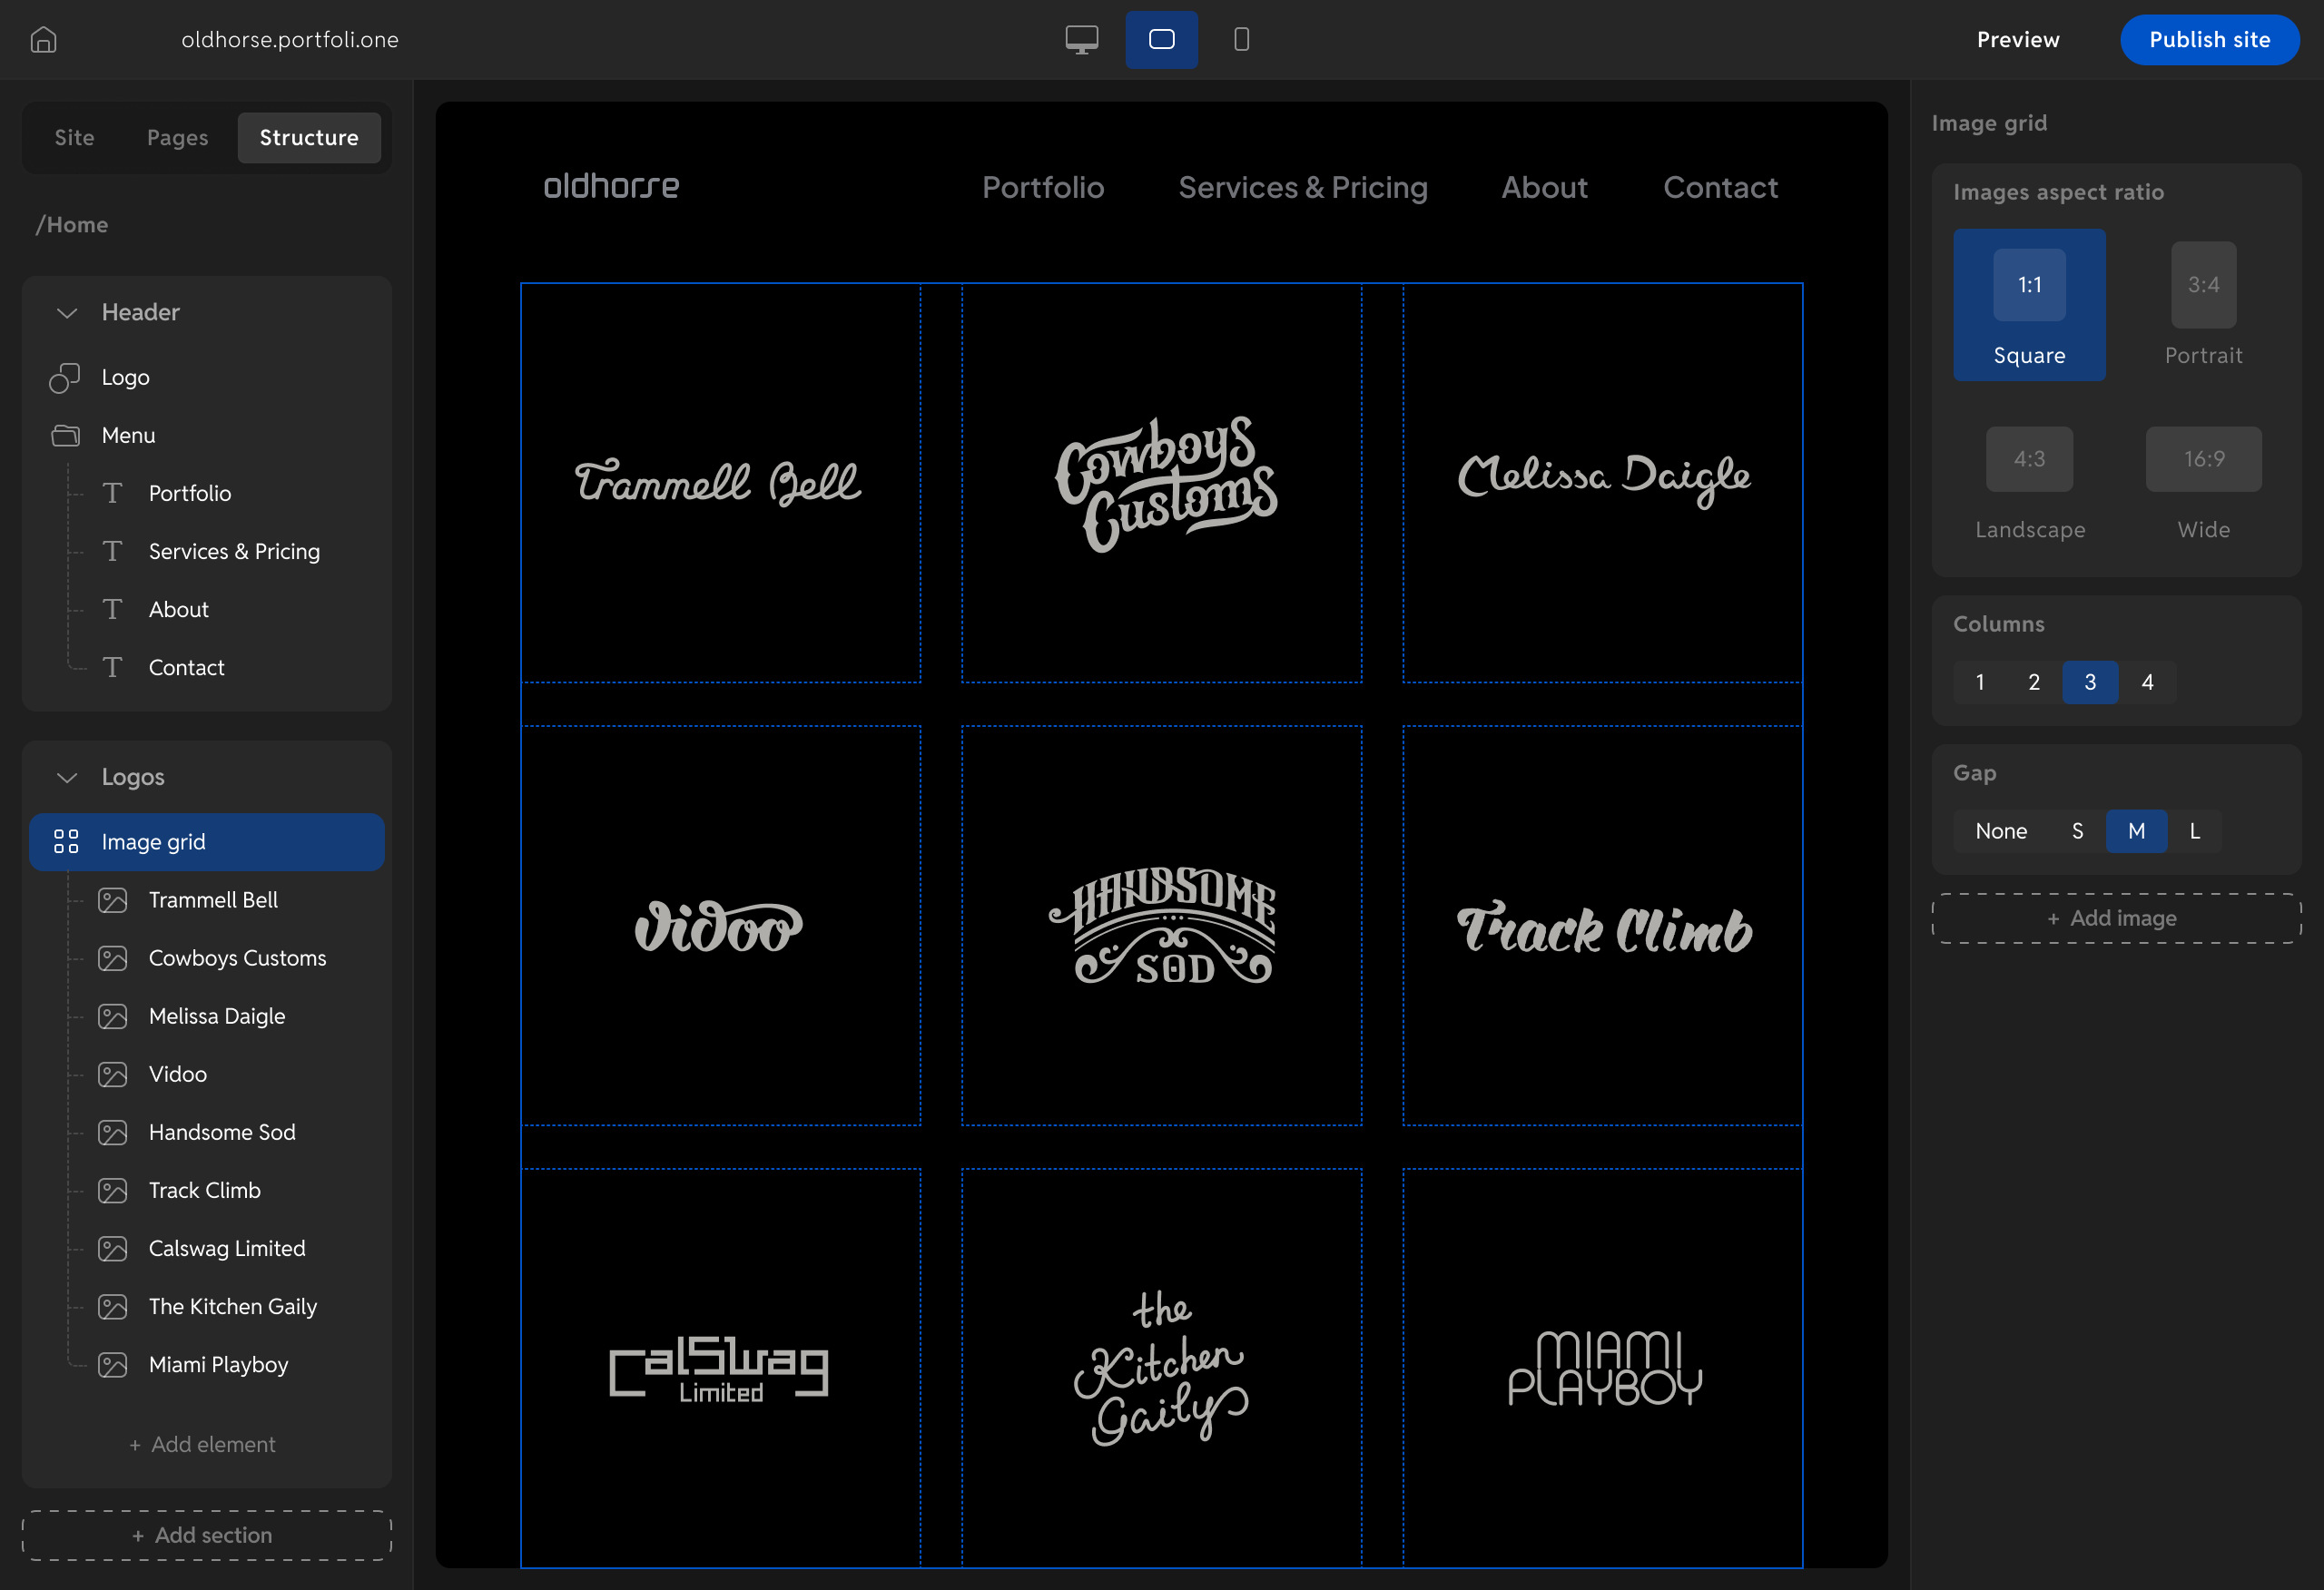The height and width of the screenshot is (1590, 2324).
Task: Choose the 3:4 Portrait aspect ratio
Action: [x=2203, y=305]
